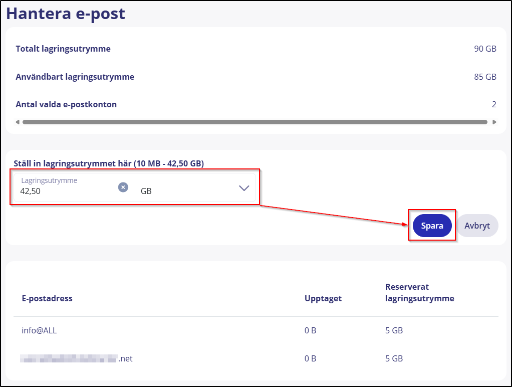Click the E-postadress column header
The height and width of the screenshot is (387, 512).
[48, 298]
